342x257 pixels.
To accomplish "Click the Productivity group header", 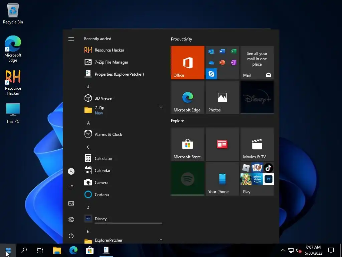I will [181, 39].
